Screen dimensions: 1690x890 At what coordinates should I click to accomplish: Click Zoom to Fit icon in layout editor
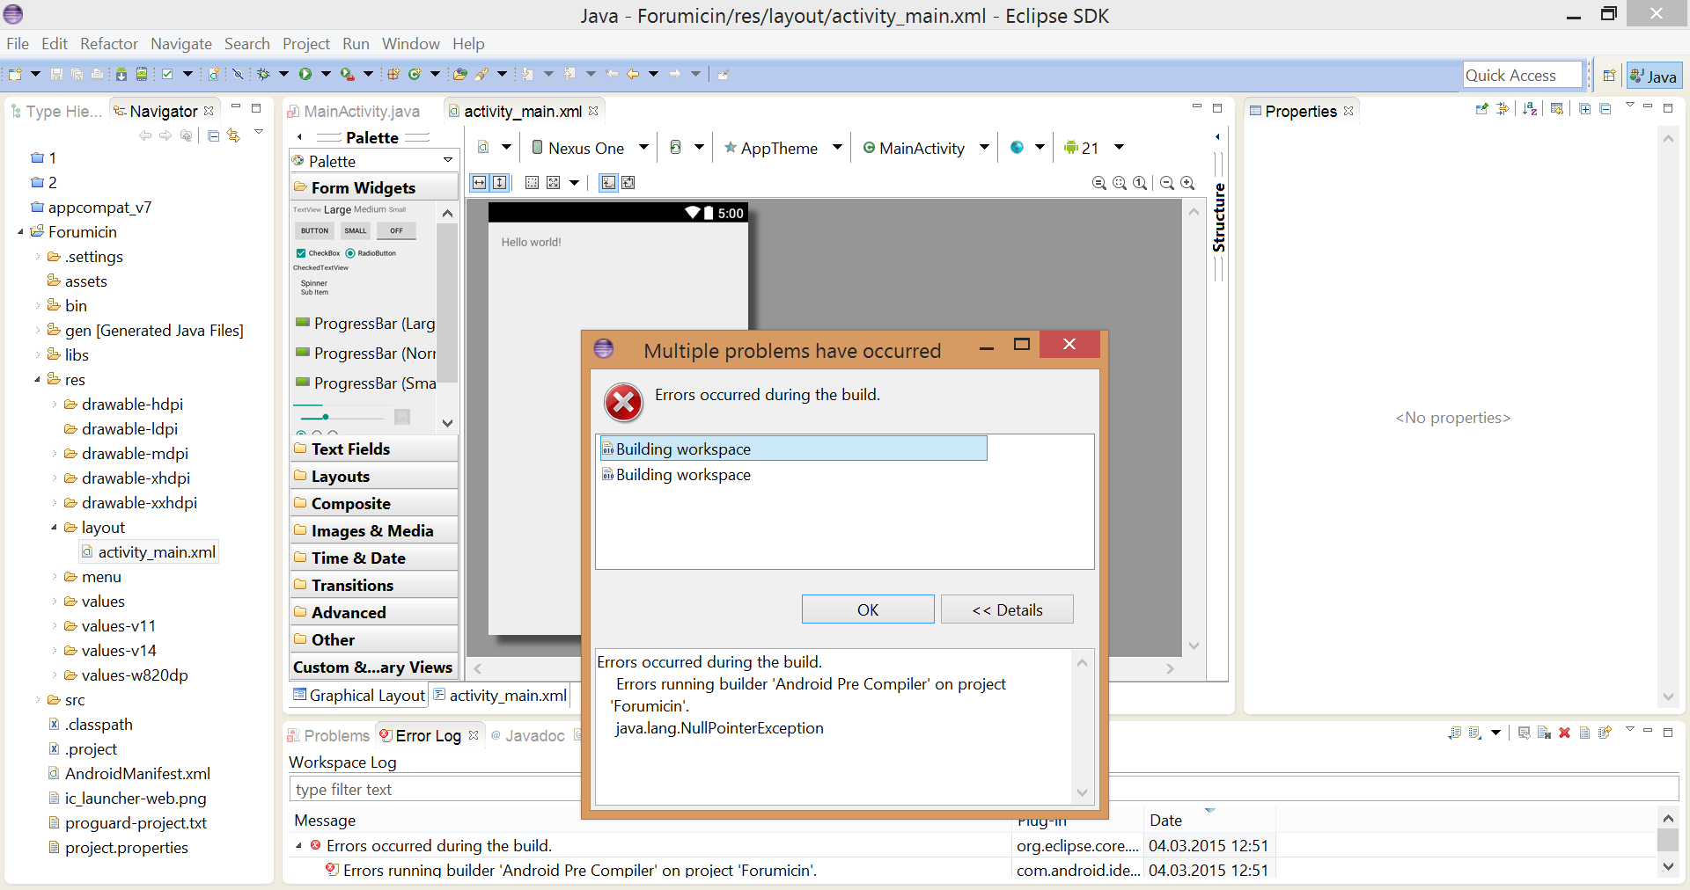[x=1120, y=183]
